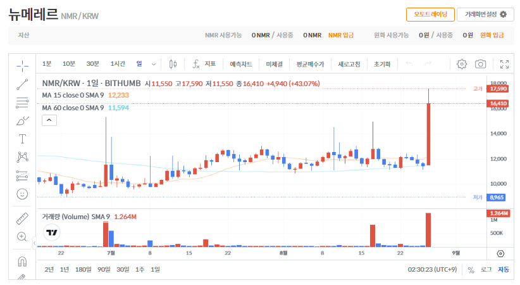Open candlestick chart style menu
Image resolution: width=520 pixels, height=285 pixels.
click(x=173, y=64)
